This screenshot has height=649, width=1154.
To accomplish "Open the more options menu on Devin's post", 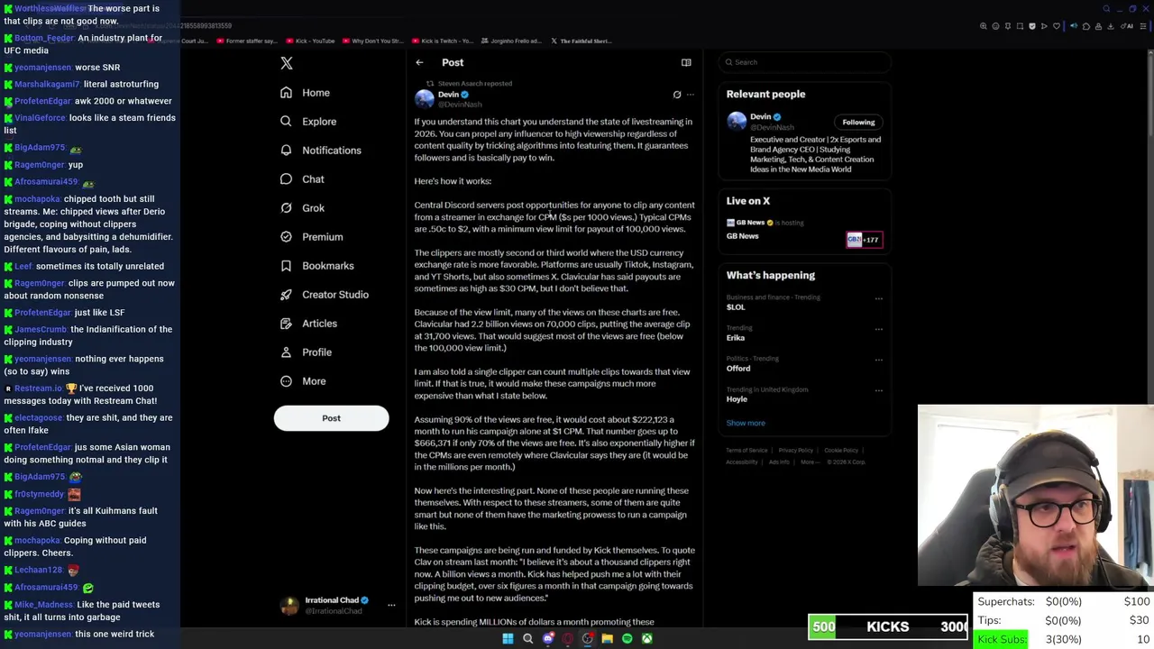I will click(x=691, y=95).
